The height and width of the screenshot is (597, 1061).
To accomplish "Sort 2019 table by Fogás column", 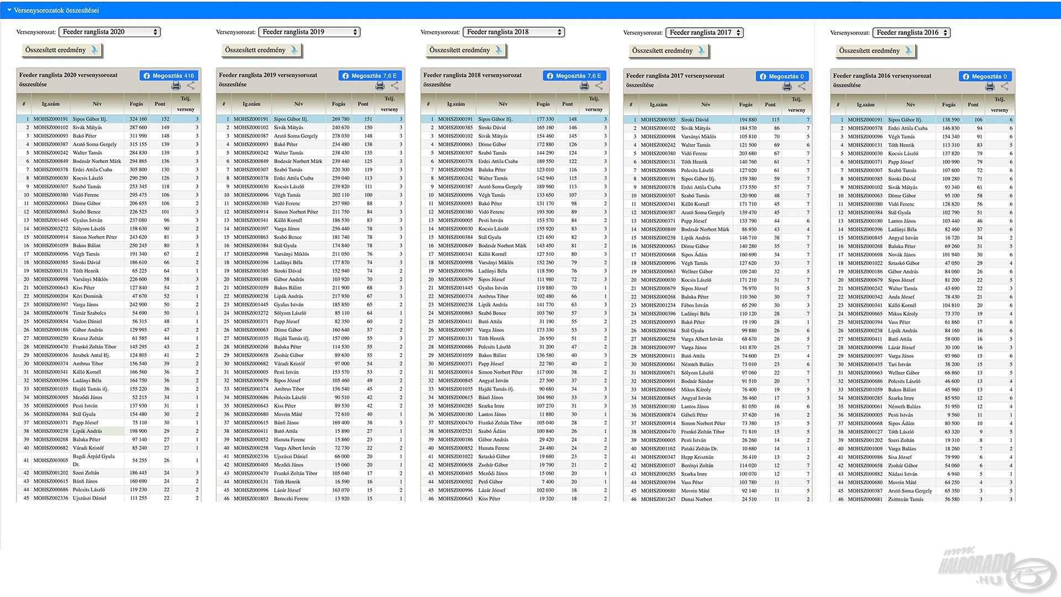I will (x=339, y=104).
